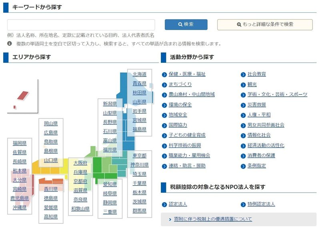Select 北海道 on the area map
The width and height of the screenshot is (320, 231).
pos(140,74)
